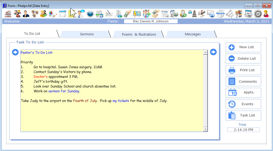
Task: Open the clipboard with green back arrow icon
Action: coord(183,14)
